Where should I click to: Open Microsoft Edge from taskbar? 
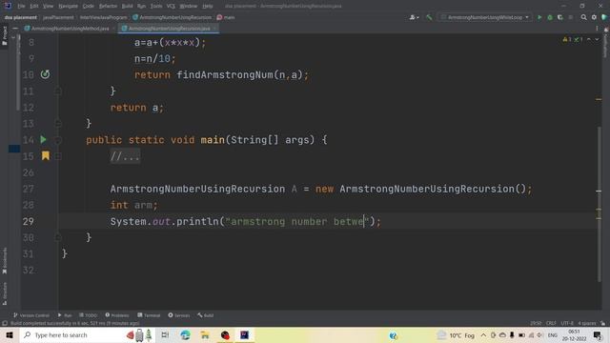click(185, 334)
